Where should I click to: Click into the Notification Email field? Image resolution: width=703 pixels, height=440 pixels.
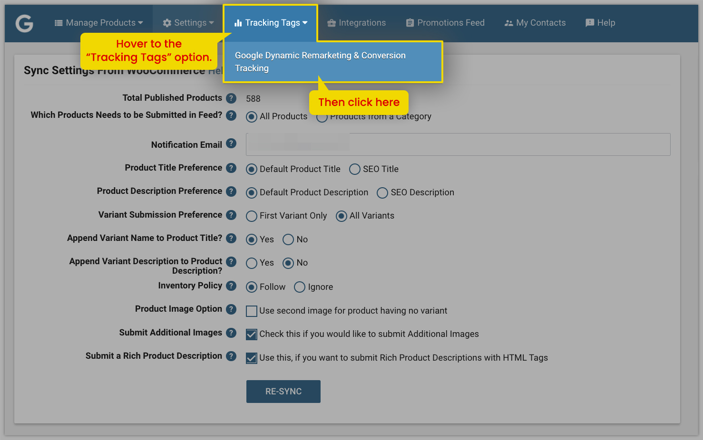(458, 144)
